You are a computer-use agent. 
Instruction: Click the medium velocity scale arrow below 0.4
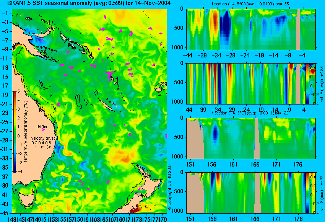point(42,147)
